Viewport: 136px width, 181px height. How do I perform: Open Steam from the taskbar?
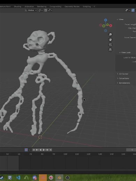point(2,178)
